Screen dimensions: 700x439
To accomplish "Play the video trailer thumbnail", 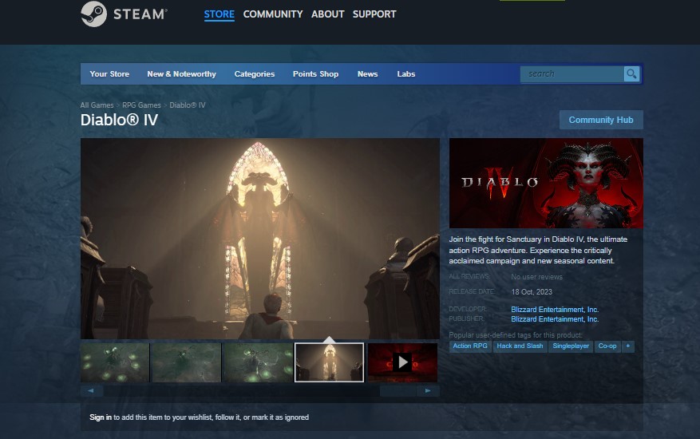I will (401, 362).
